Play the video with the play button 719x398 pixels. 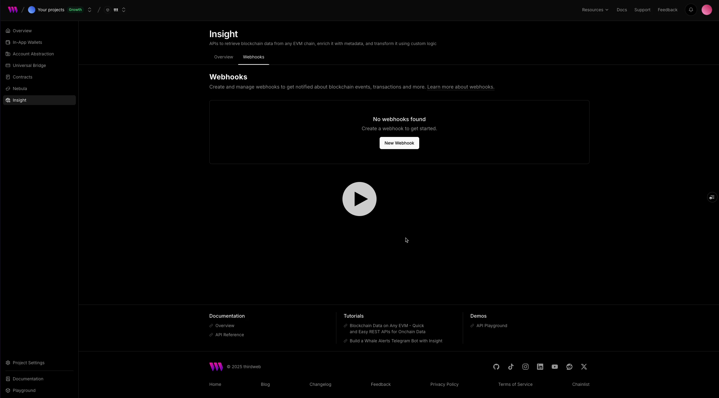pyautogui.click(x=359, y=199)
